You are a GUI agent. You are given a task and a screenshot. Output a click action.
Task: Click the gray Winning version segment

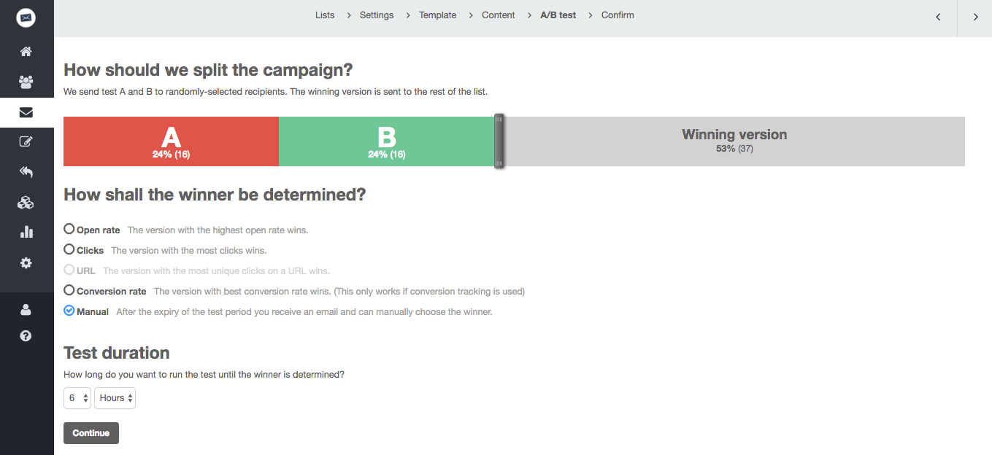pos(734,141)
